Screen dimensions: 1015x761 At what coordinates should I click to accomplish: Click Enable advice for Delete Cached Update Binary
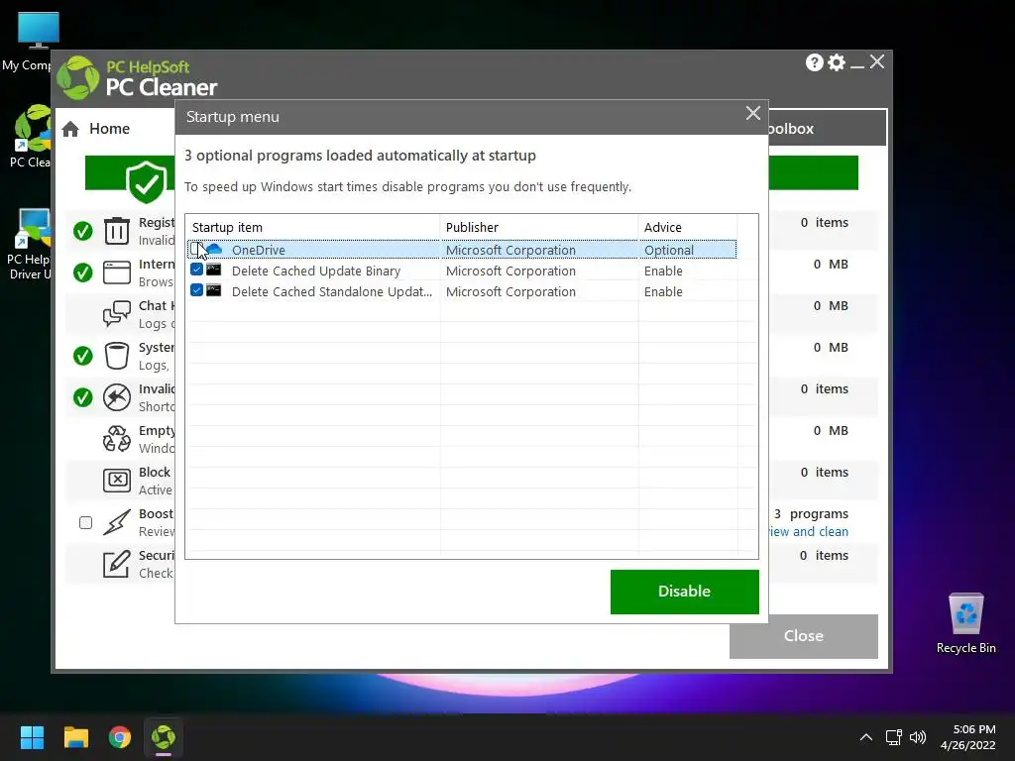(x=663, y=271)
